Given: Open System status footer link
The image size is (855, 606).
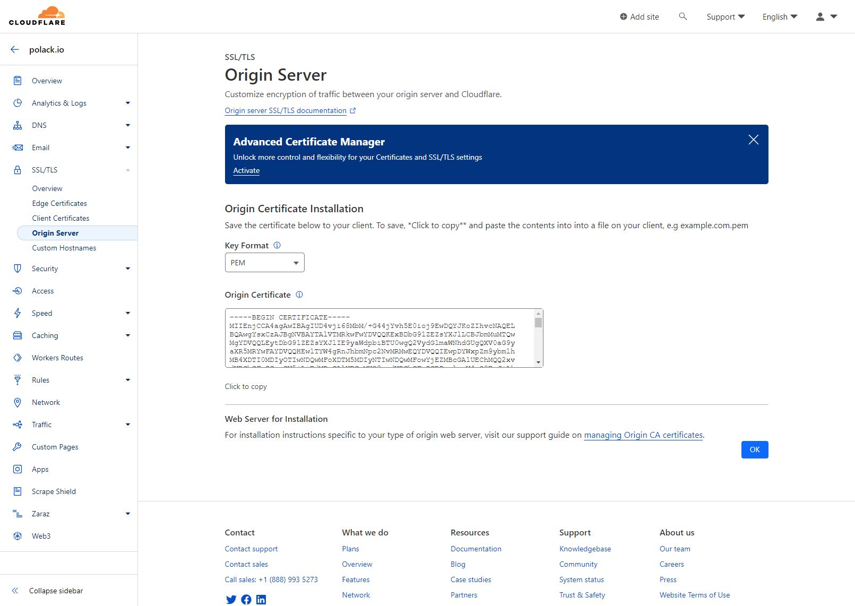Looking at the screenshot, I should pyautogui.click(x=581, y=579).
